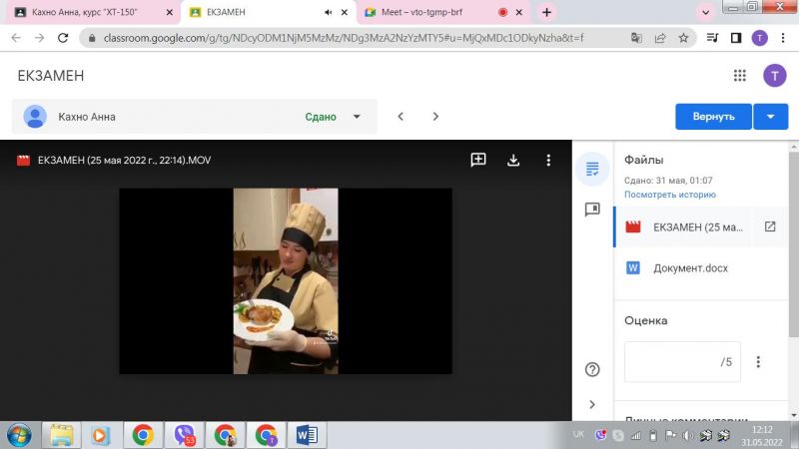799x449 pixels.
Task: Open Google Translate icon in address bar
Action: [636, 38]
